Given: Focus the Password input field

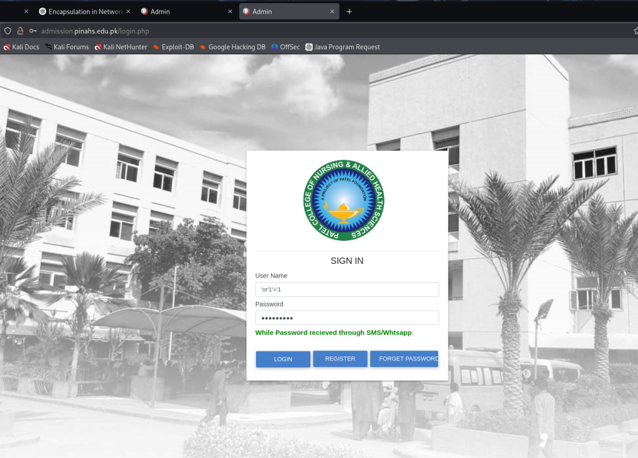Looking at the screenshot, I should (347, 318).
